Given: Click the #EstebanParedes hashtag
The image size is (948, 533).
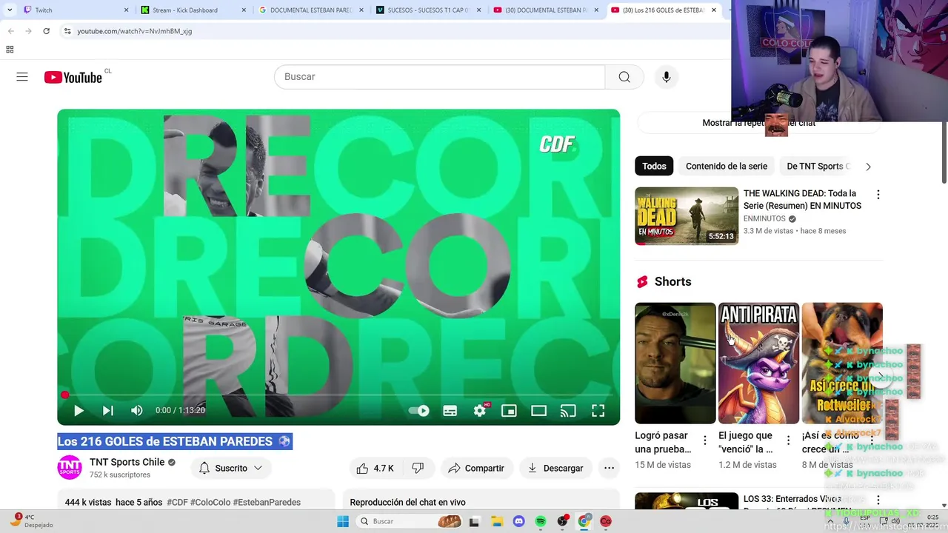Looking at the screenshot, I should pos(267,502).
